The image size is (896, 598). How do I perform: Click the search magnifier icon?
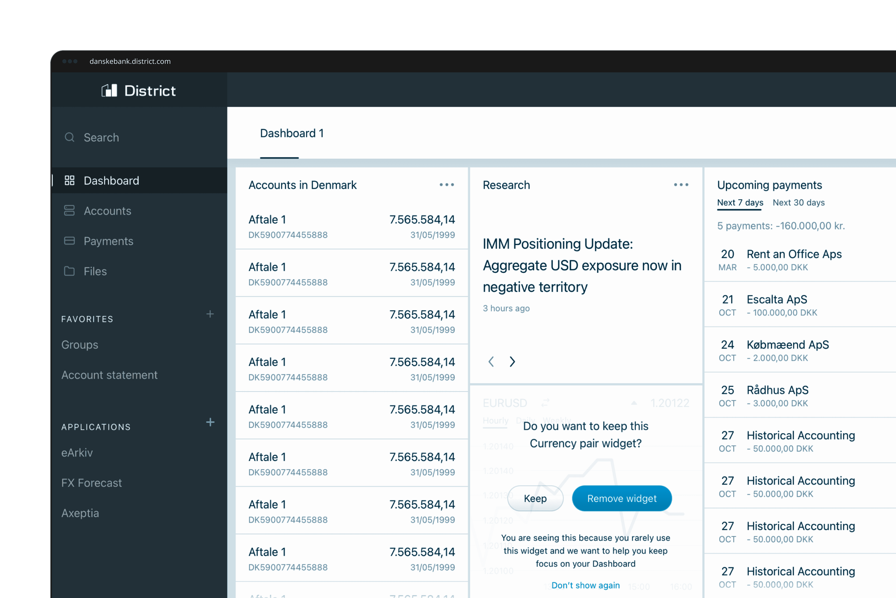pos(69,137)
